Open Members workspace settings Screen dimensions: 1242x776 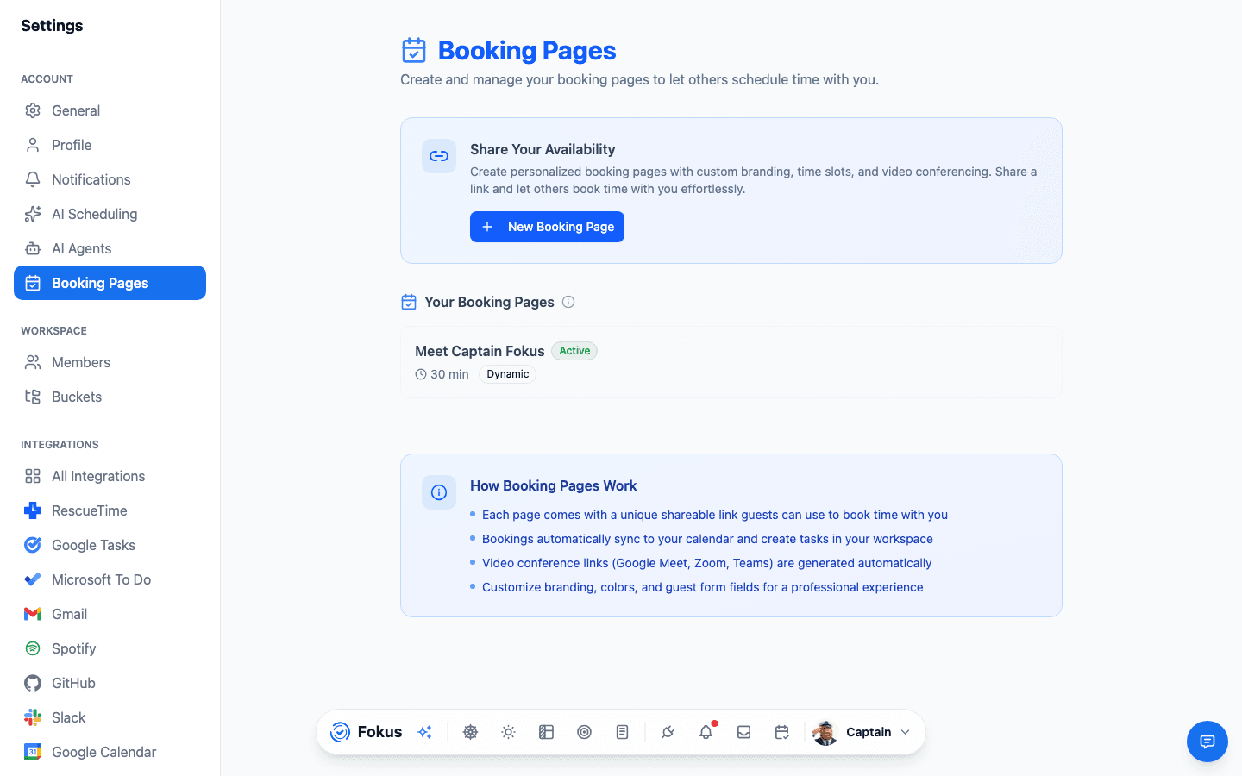(x=110, y=362)
